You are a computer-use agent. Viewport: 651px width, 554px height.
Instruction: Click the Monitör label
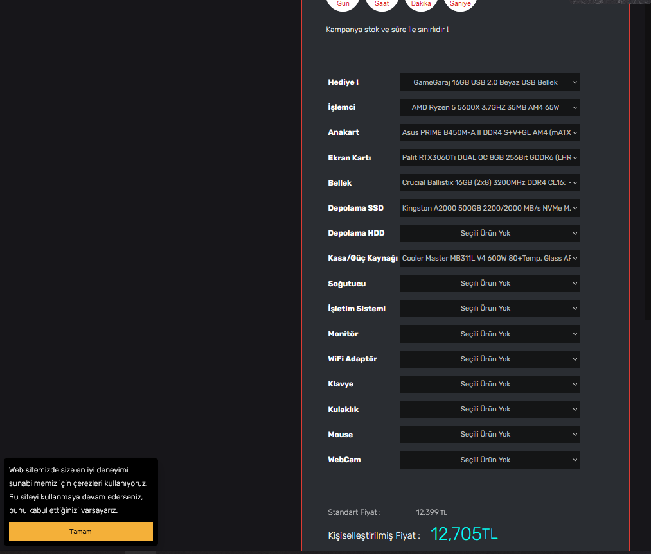tap(343, 334)
